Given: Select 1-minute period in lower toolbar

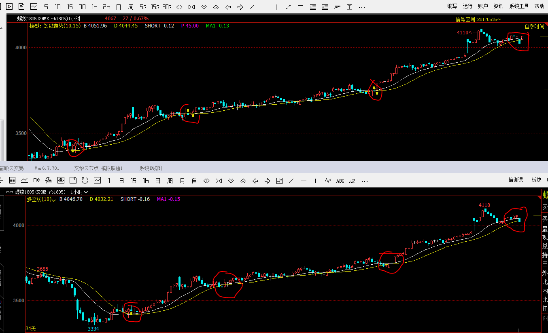Looking at the screenshot, I should coord(110,181).
